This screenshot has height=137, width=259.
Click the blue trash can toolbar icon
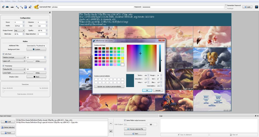[x=26, y=7]
